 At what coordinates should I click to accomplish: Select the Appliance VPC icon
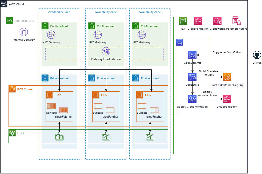pos(9,20)
